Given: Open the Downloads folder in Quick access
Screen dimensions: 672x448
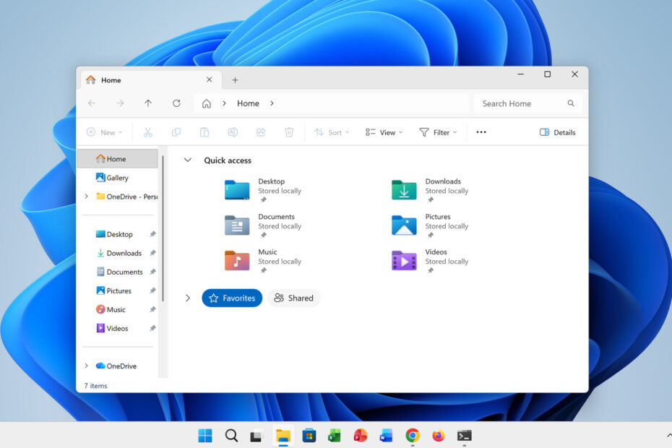Looking at the screenshot, I should pyautogui.click(x=404, y=190).
